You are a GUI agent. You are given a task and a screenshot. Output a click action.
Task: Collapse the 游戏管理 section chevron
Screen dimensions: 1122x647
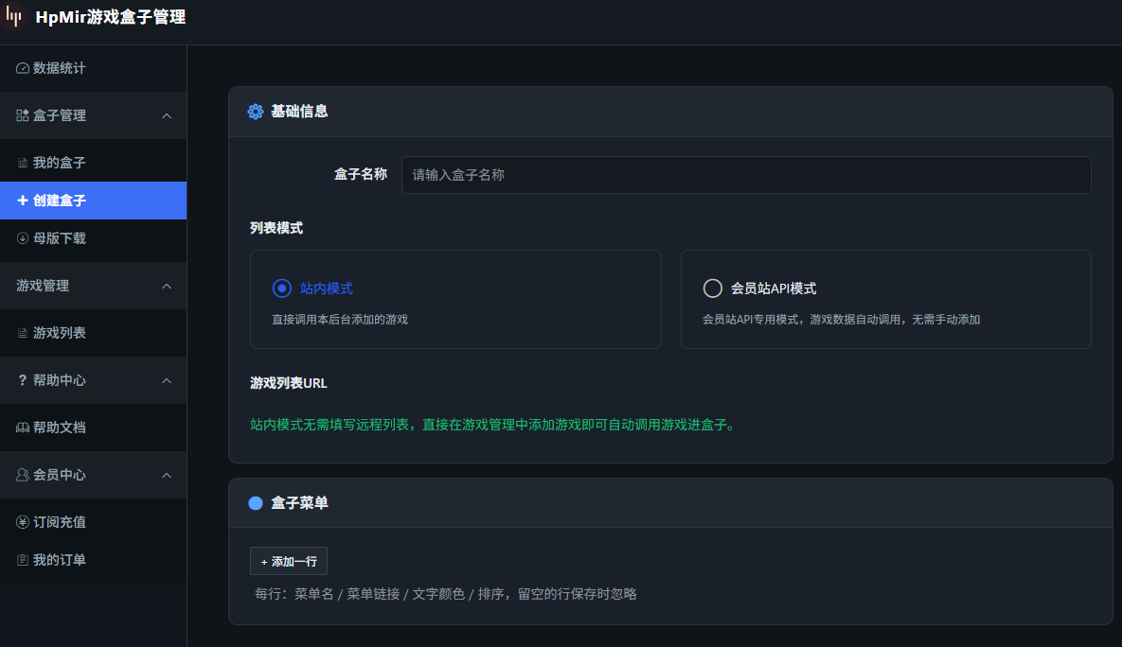(167, 286)
